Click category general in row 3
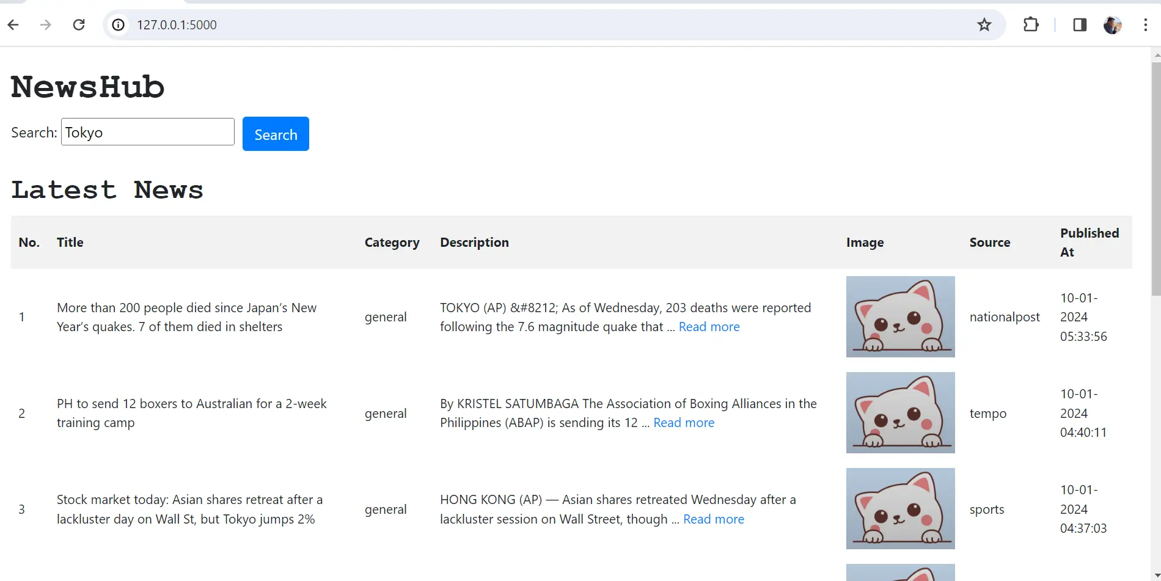 (386, 510)
